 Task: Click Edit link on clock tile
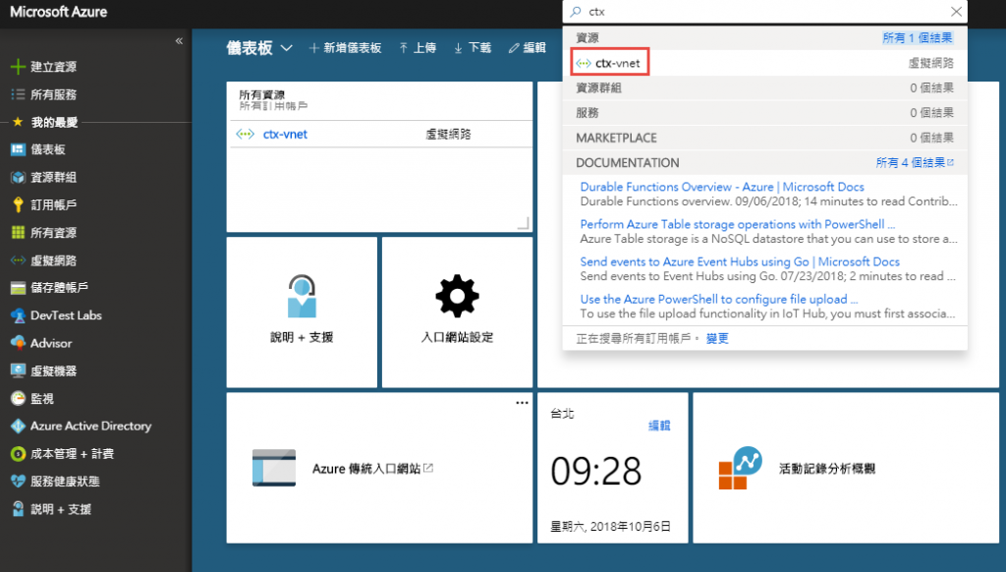(x=659, y=426)
